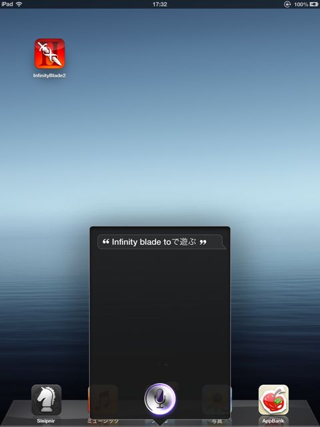Tap the Sleipnir text label
The width and height of the screenshot is (320, 427).
46,421
